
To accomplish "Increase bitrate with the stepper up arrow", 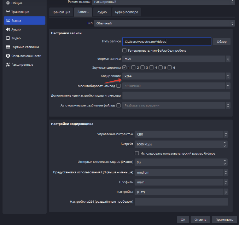I will tap(225, 143).
